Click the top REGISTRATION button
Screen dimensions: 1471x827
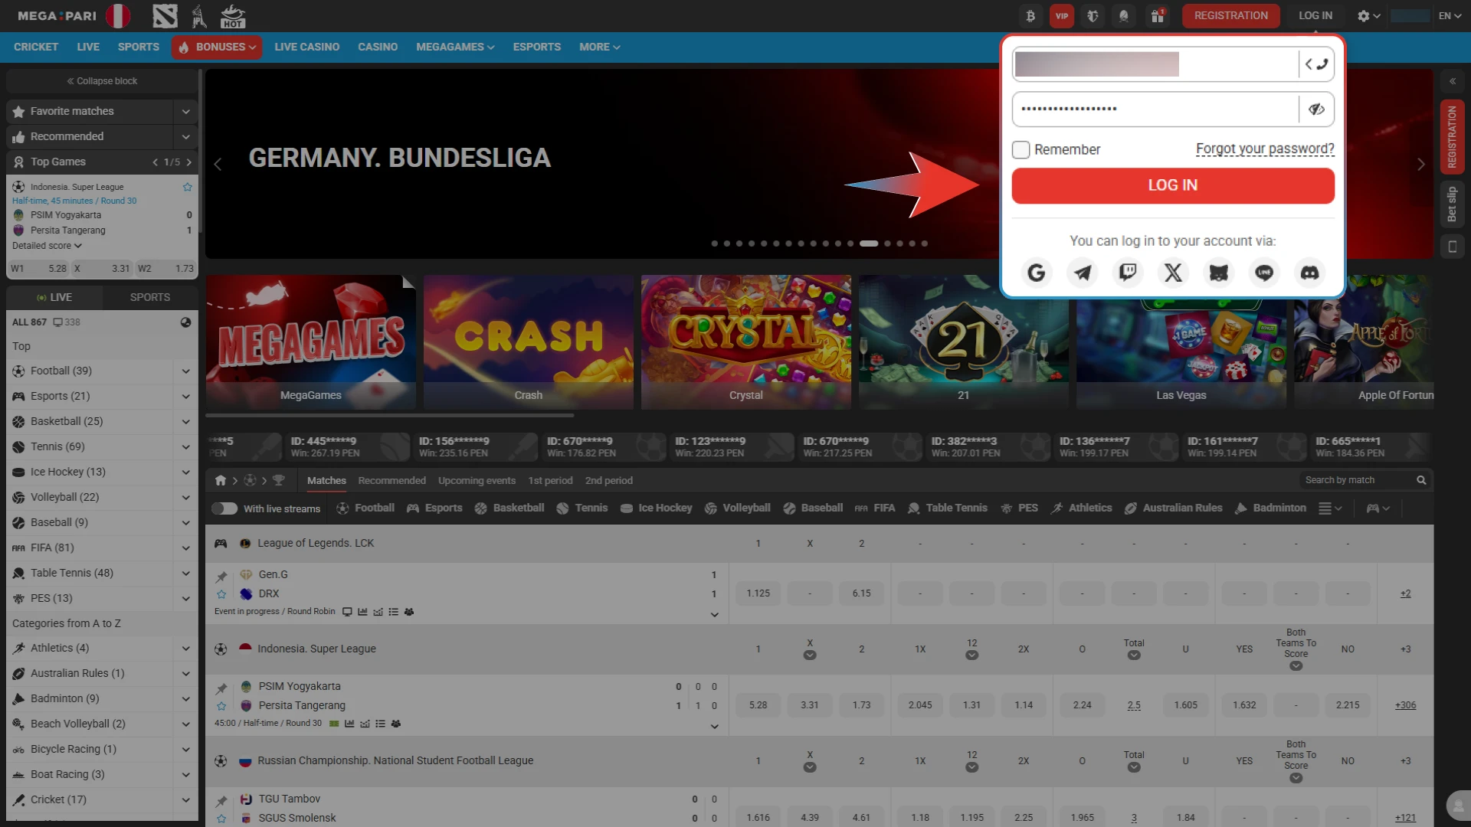(1230, 15)
